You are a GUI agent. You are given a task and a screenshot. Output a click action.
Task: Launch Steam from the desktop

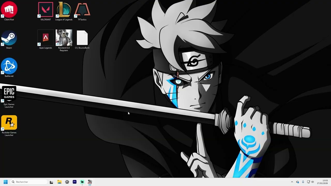pyautogui.click(x=9, y=40)
